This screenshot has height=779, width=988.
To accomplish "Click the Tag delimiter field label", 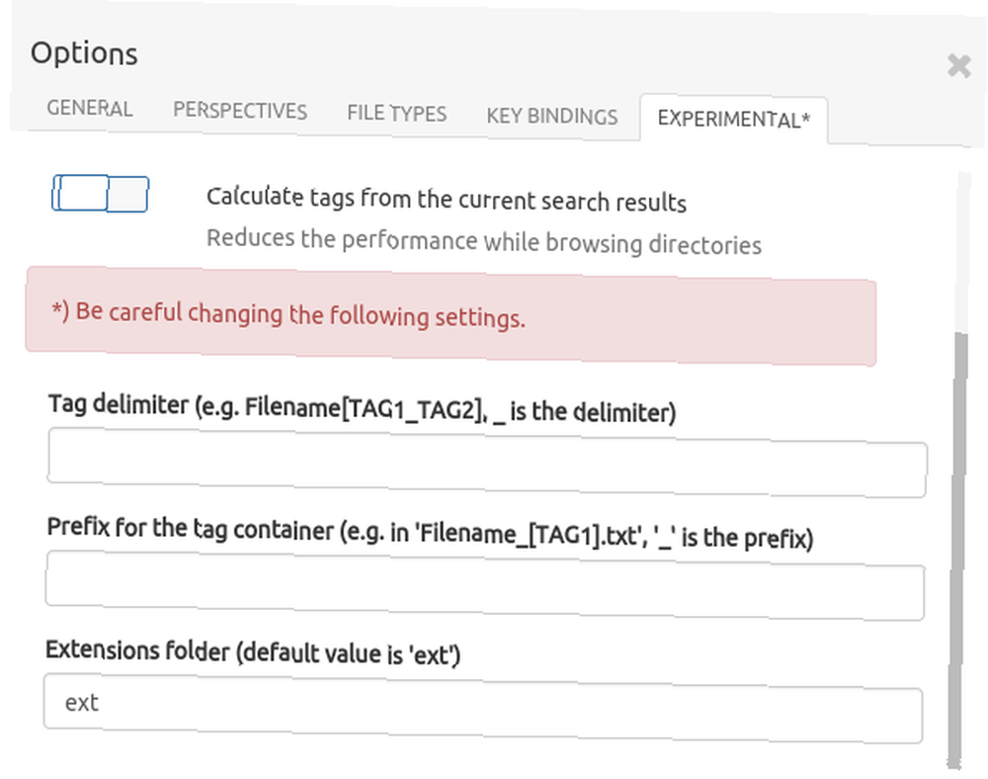I will tap(362, 409).
